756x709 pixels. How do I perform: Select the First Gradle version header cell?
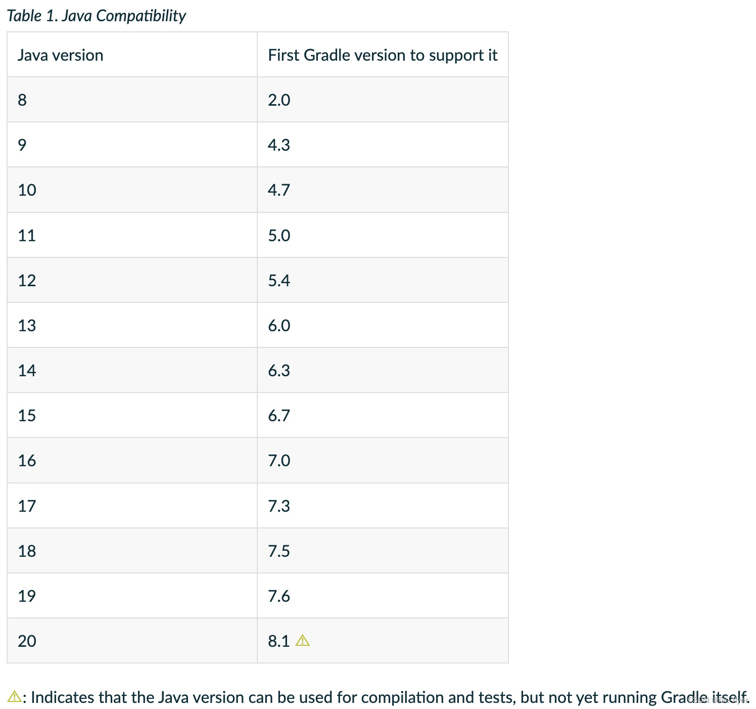[x=383, y=55]
